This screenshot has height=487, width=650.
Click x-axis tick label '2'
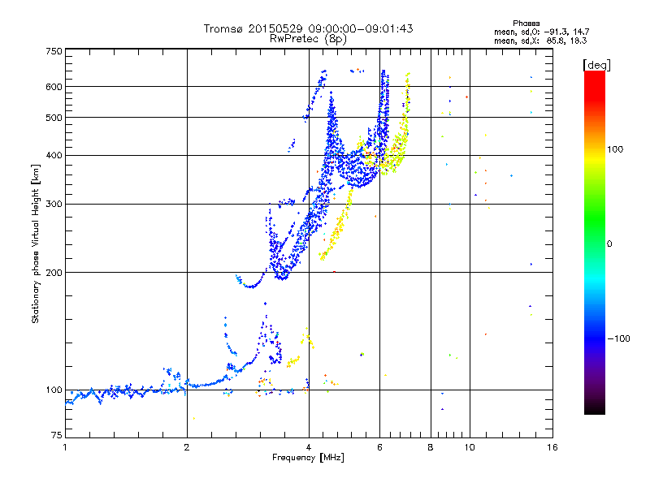[187, 447]
